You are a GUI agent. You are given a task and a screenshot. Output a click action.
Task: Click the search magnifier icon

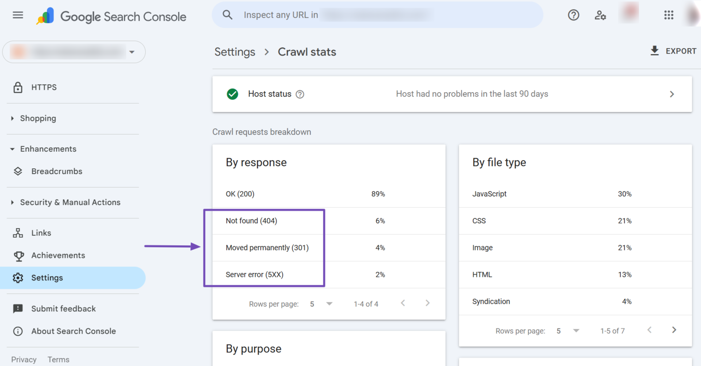pyautogui.click(x=227, y=15)
